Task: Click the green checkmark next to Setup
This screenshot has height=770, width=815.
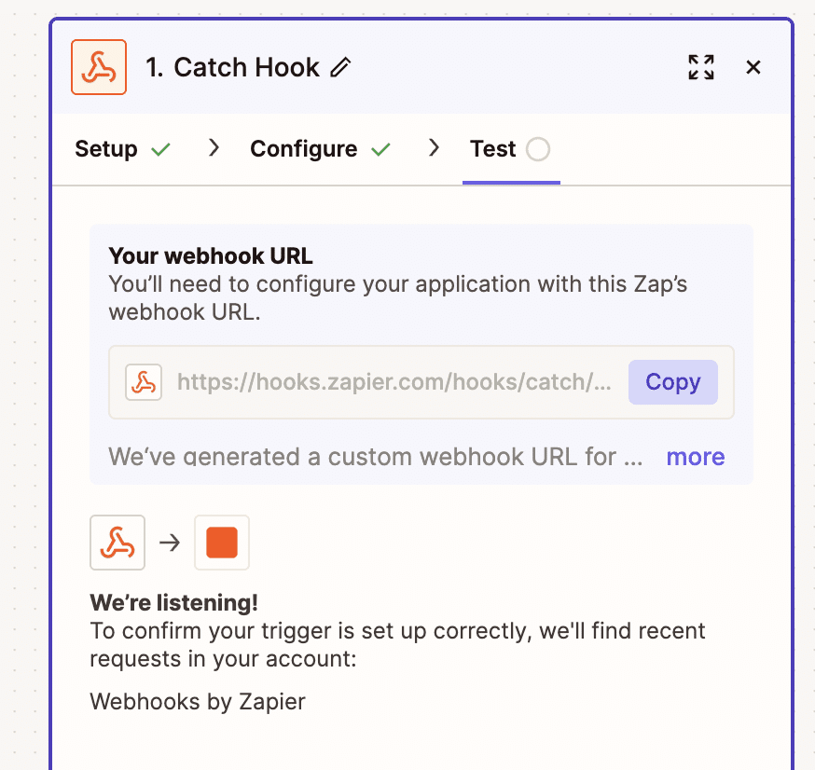Action: pyautogui.click(x=160, y=148)
